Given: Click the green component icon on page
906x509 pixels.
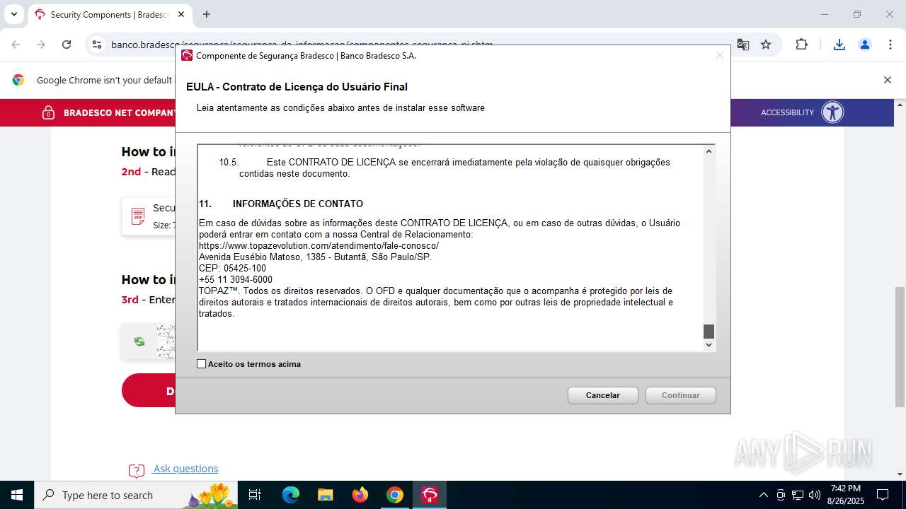Looking at the screenshot, I should [139, 341].
